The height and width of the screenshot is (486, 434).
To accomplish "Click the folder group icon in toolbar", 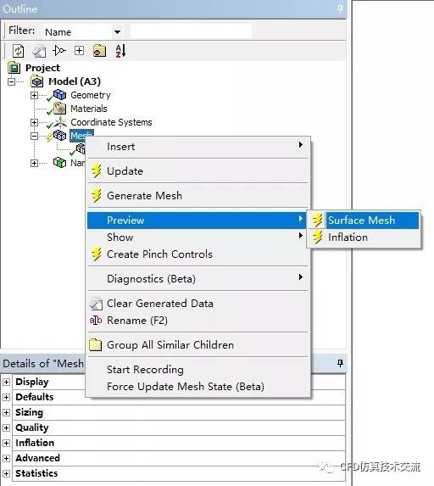I will (x=99, y=51).
